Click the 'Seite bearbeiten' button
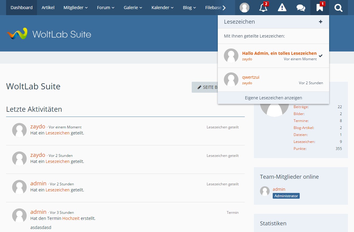 (205, 87)
